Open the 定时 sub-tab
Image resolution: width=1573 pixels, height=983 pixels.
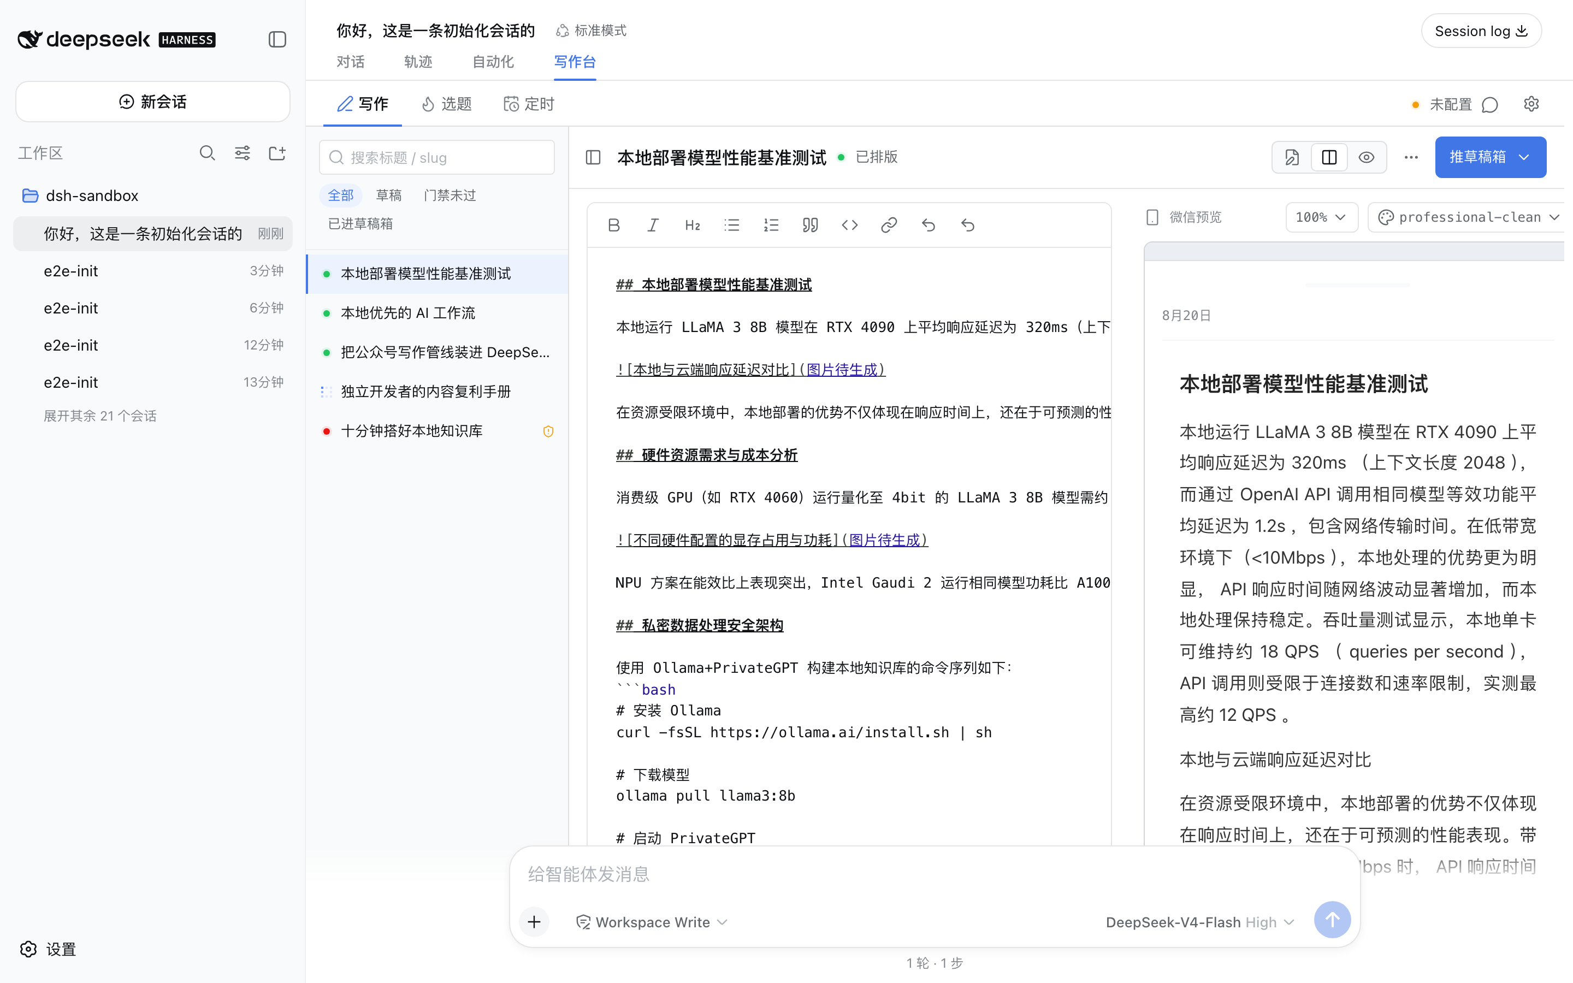click(x=529, y=104)
